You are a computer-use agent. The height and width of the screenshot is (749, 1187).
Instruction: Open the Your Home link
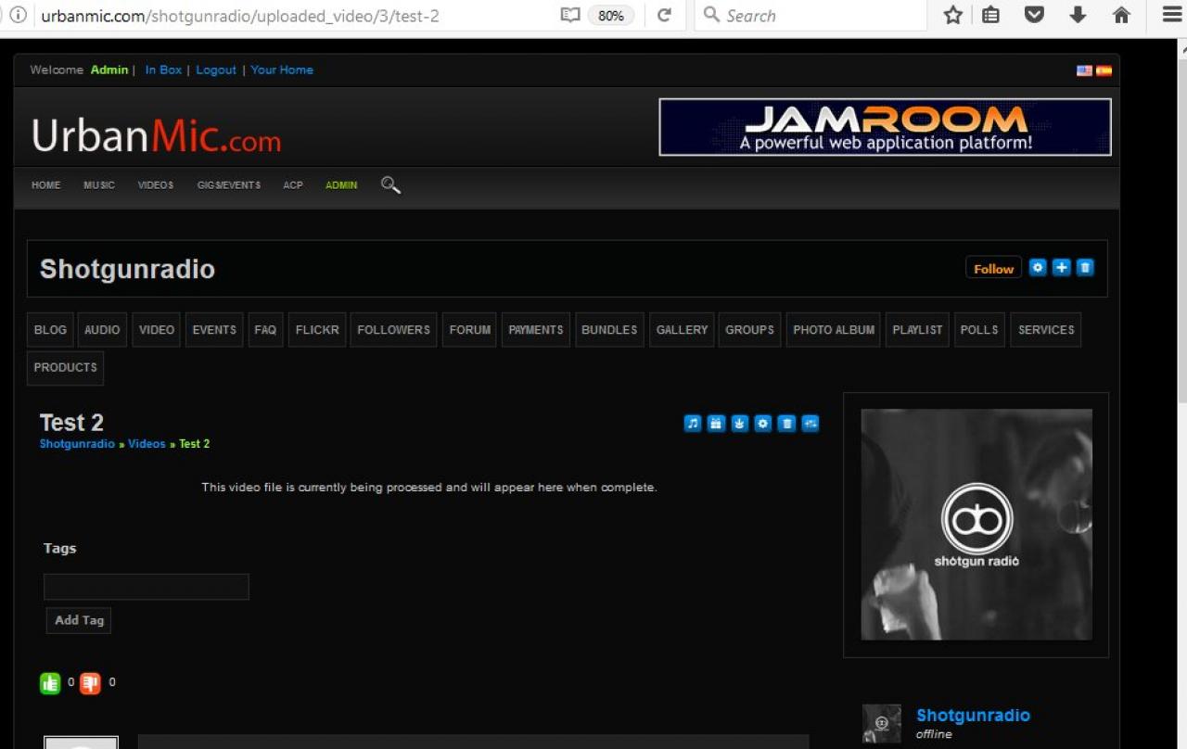pos(282,70)
